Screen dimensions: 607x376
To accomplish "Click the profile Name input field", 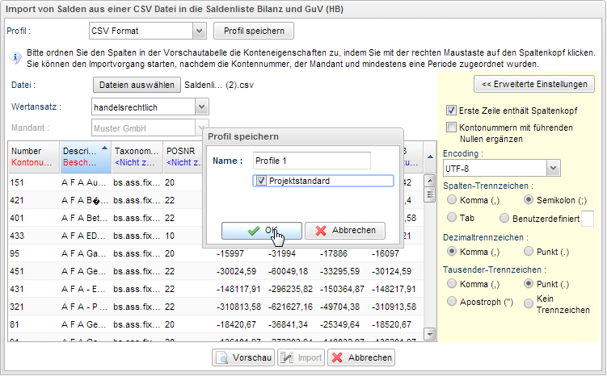I will [312, 161].
